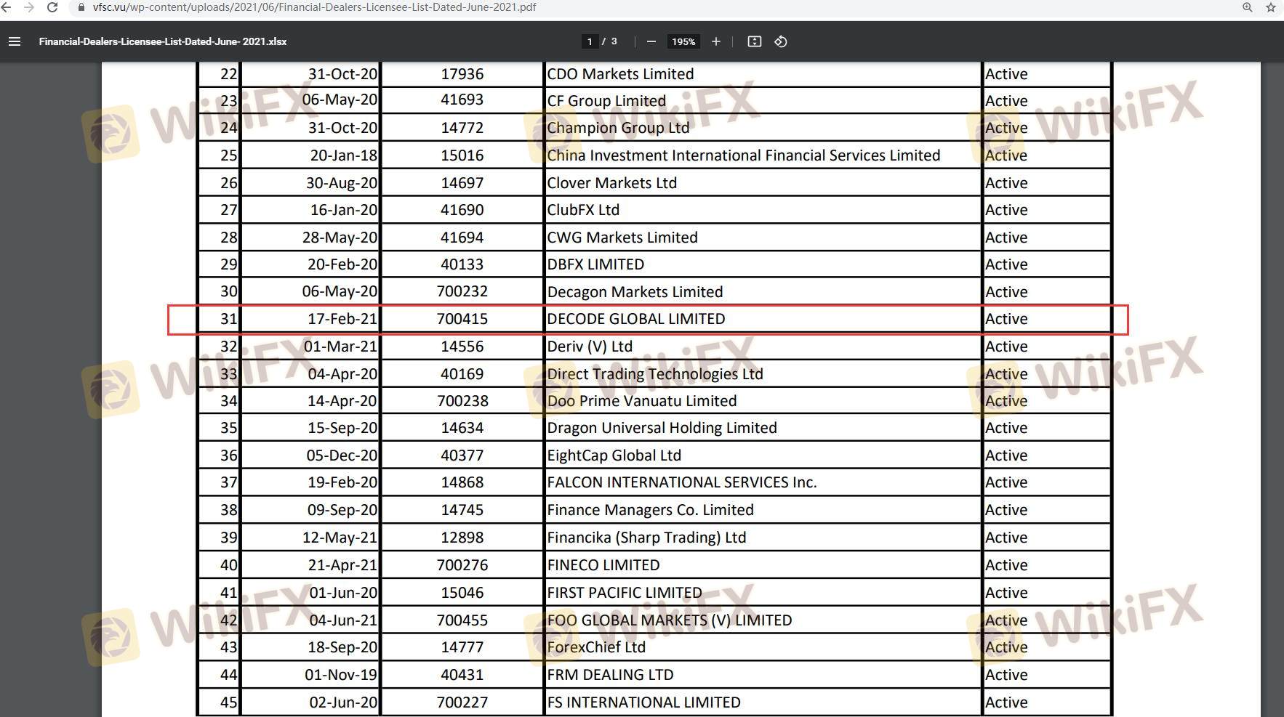Rotate the PDF counterclockwise
The width and height of the screenshot is (1284, 717).
click(x=780, y=41)
